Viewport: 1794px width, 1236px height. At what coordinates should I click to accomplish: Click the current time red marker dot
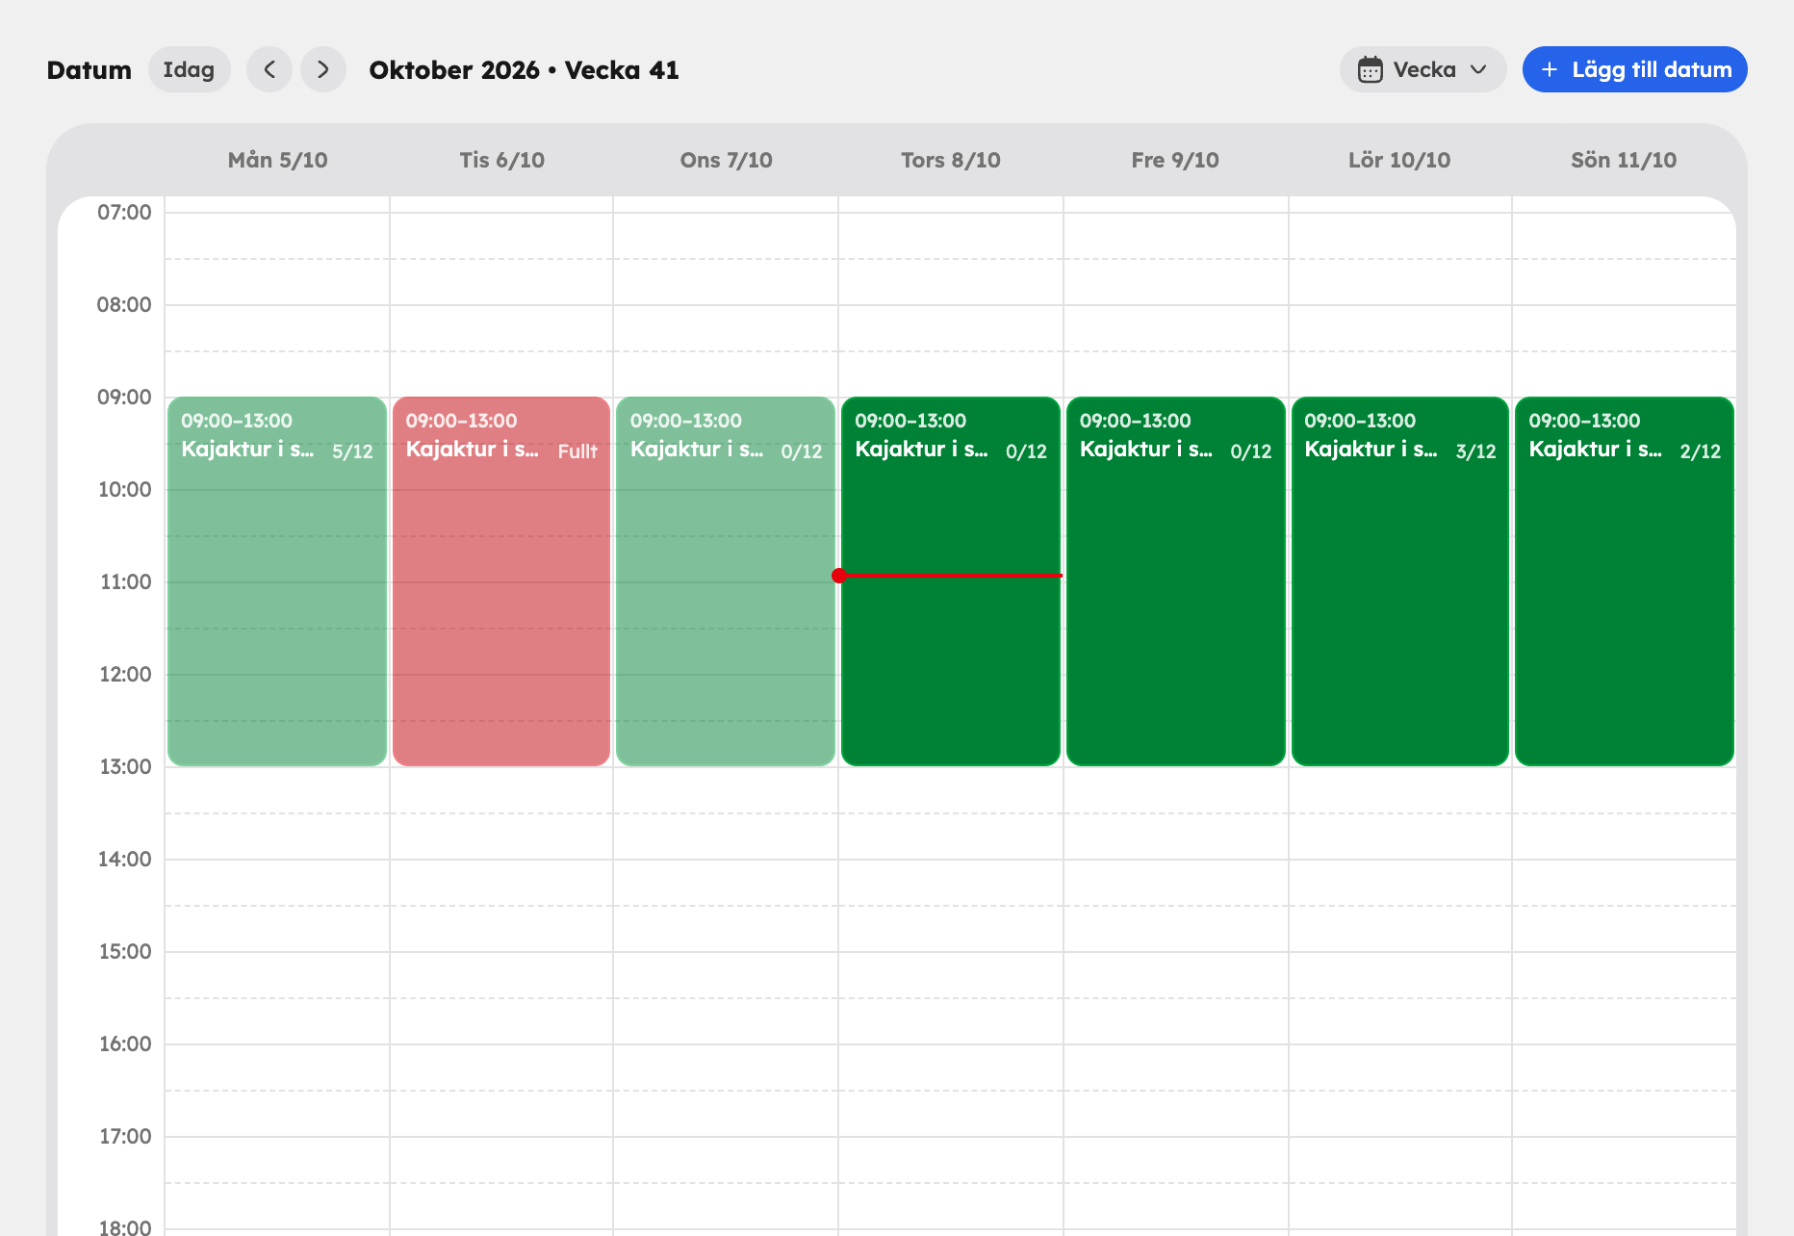click(839, 576)
